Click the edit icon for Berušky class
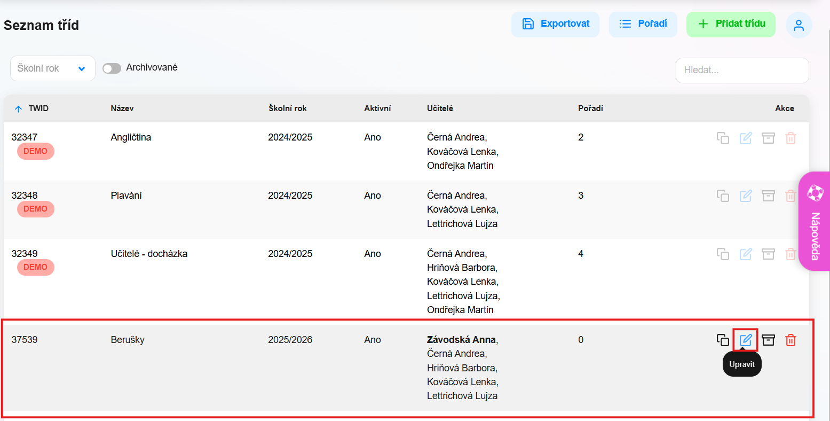This screenshot has height=421, width=830. click(x=746, y=340)
